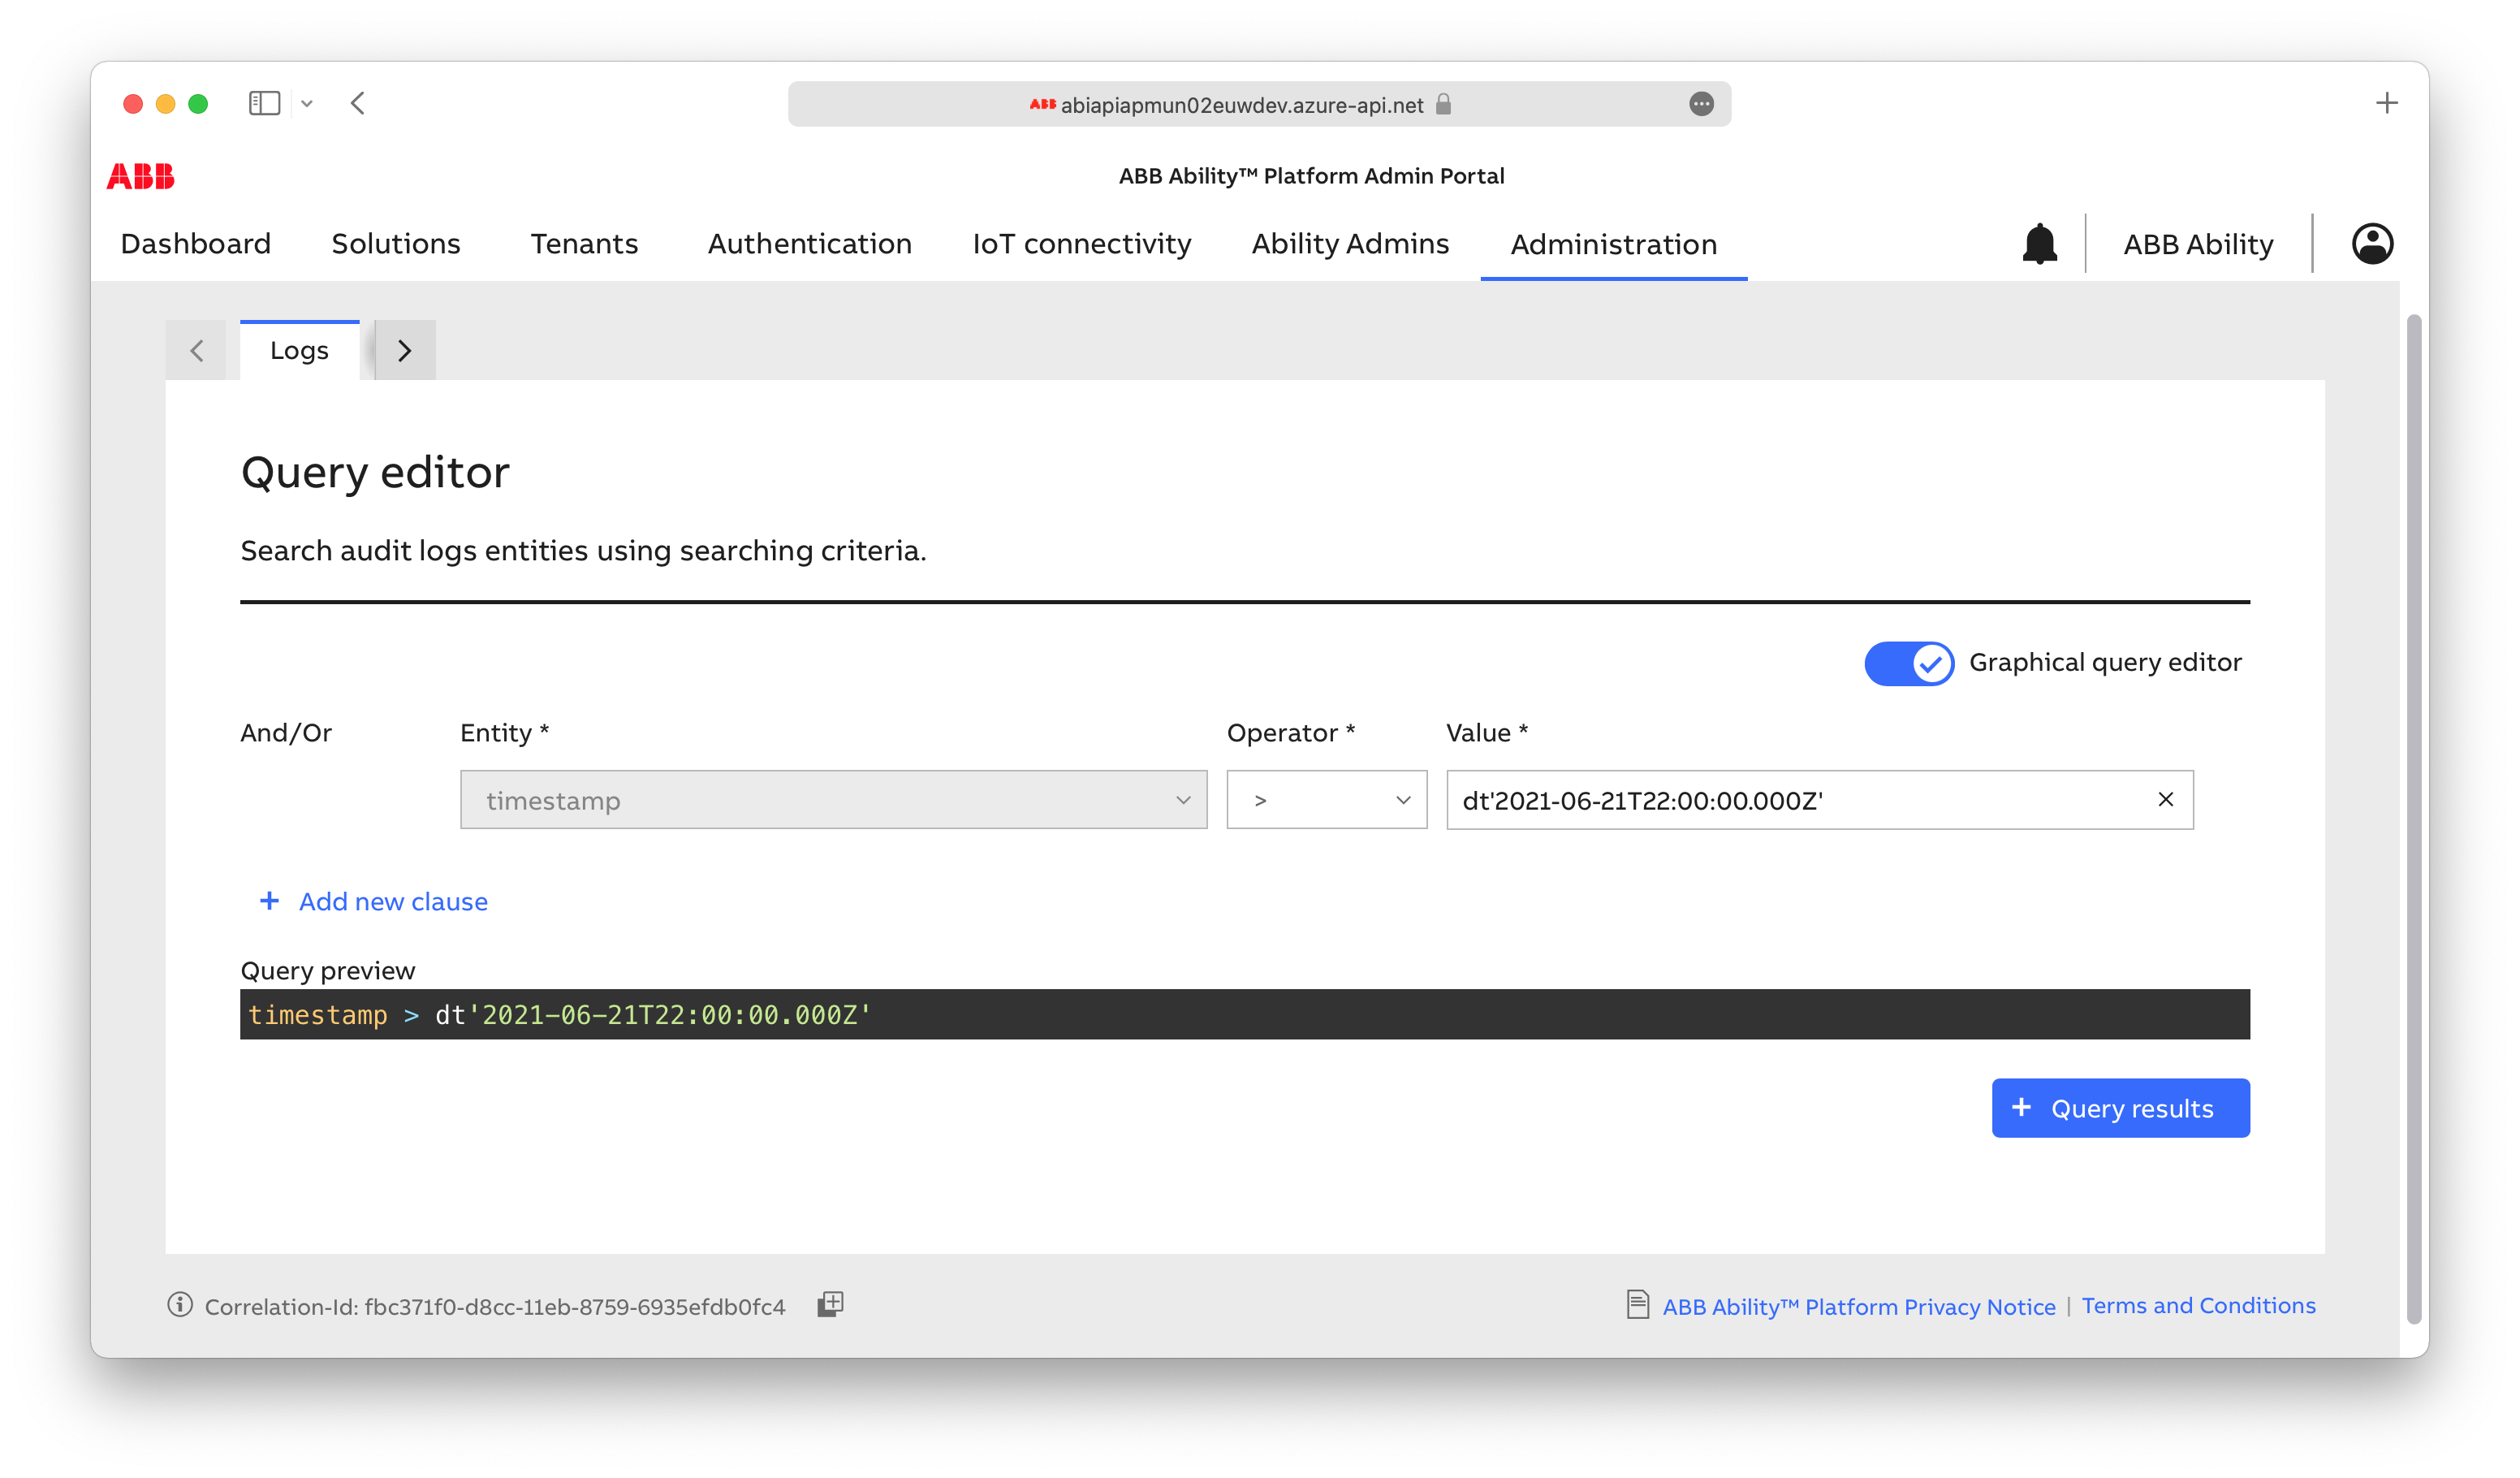Click Add new clause link
The height and width of the screenshot is (1478, 2520).
coord(393,901)
